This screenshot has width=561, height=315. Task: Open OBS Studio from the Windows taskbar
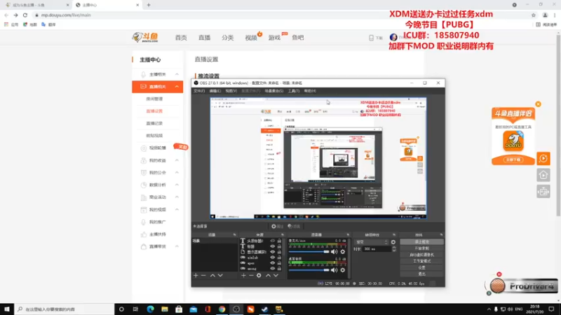[236, 309]
